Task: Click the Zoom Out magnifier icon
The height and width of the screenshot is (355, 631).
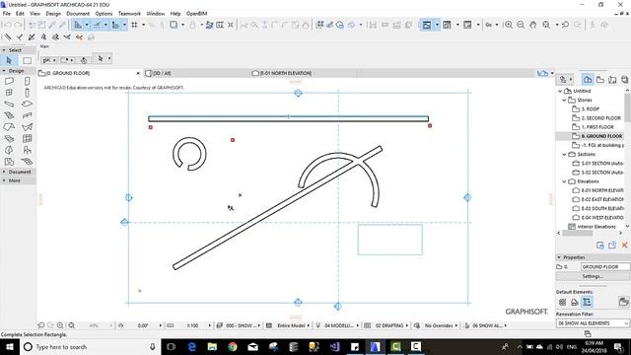Action: tap(521, 25)
